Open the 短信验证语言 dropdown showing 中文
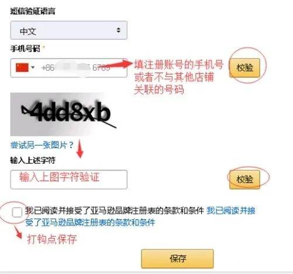The height and width of the screenshot is (274, 293). [68, 30]
